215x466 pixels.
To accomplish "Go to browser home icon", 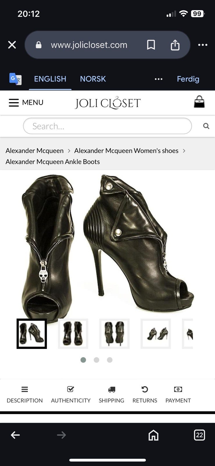I will 153,435.
